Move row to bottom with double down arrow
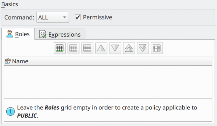 pyautogui.click(x=143, y=48)
